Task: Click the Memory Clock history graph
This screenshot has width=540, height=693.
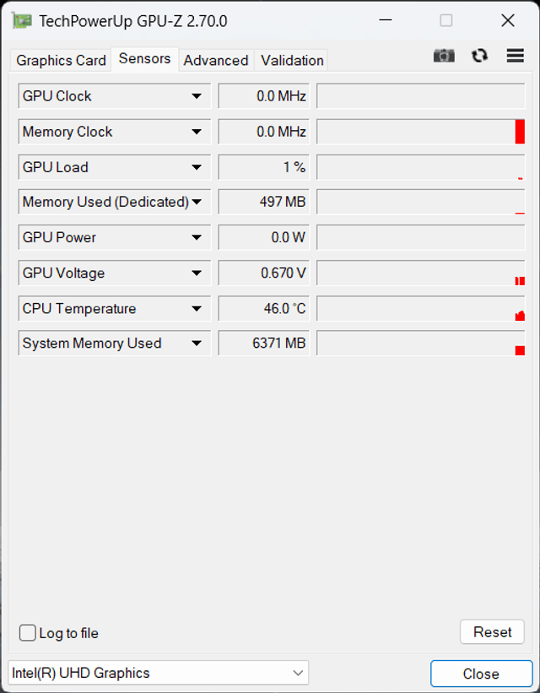Action: coord(421,132)
